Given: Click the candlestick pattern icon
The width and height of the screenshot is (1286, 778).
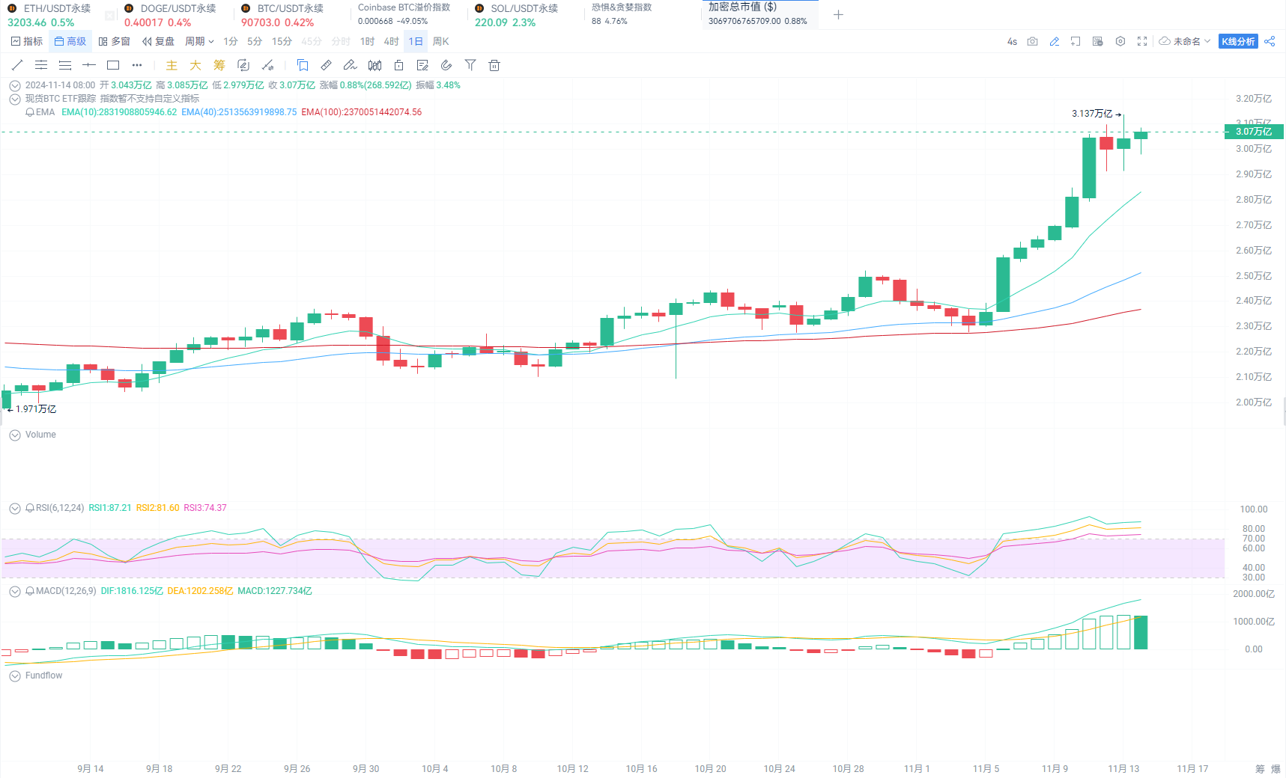Looking at the screenshot, I should pos(374,65).
